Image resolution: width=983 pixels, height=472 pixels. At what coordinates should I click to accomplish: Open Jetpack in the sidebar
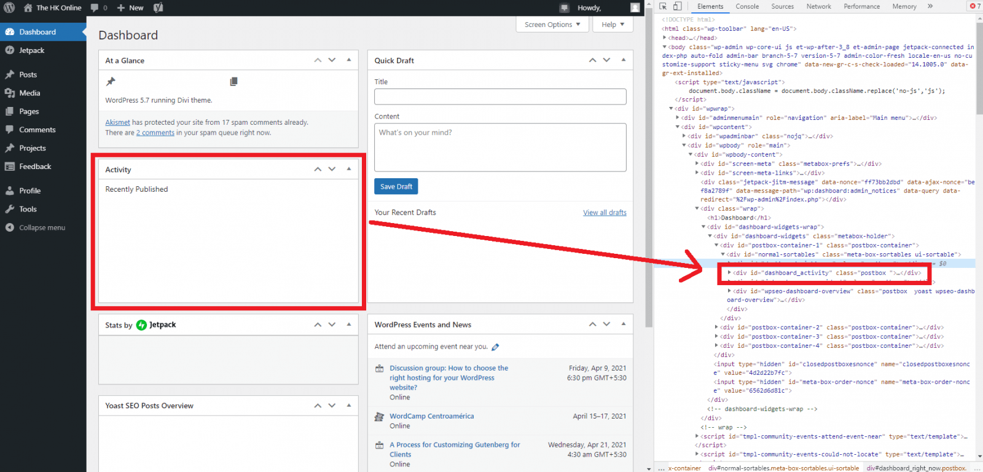[43, 50]
